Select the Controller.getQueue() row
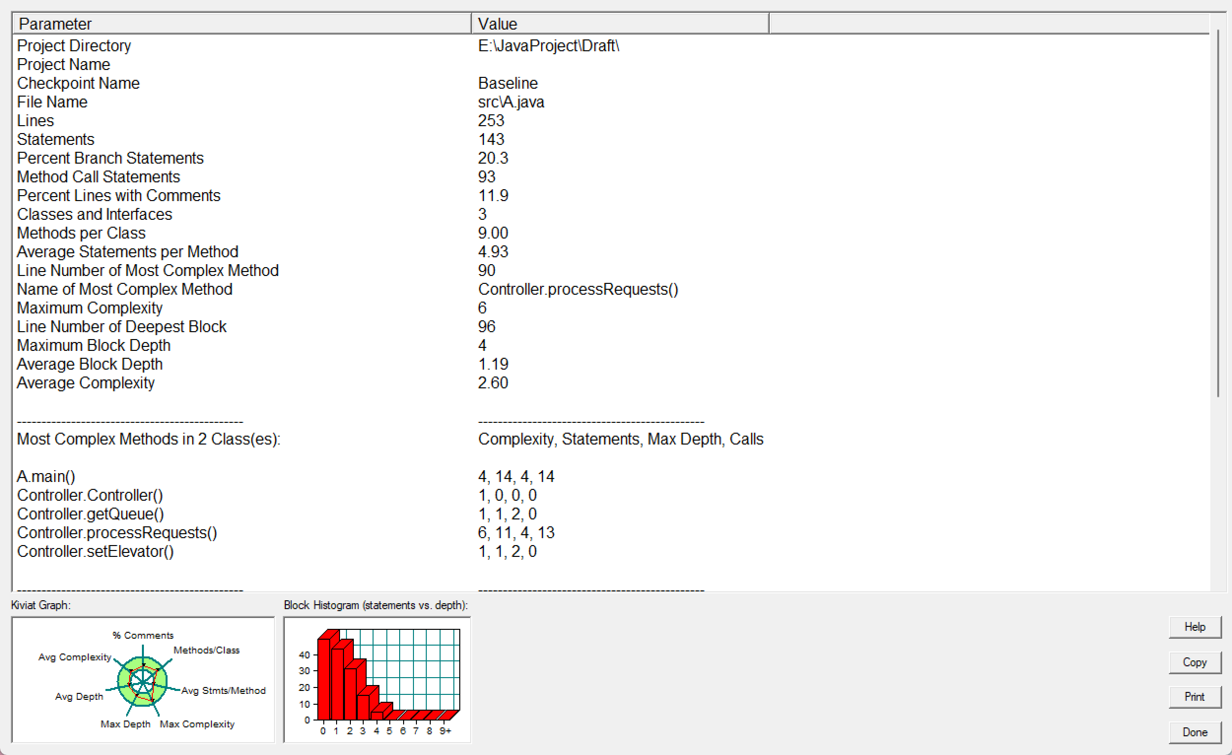1232x755 pixels. (90, 514)
